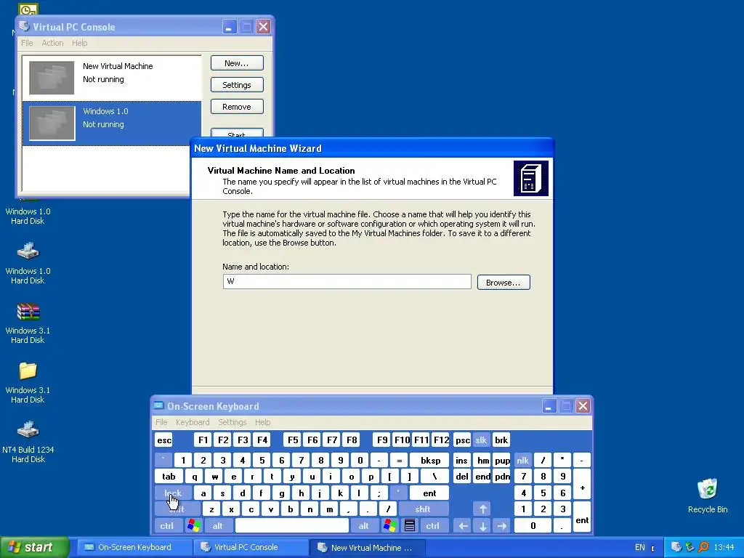Click the del key
The image size is (744, 558).
click(x=461, y=477)
